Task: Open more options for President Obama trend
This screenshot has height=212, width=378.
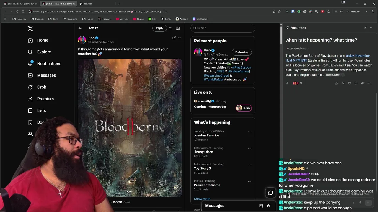Action: 250,181
